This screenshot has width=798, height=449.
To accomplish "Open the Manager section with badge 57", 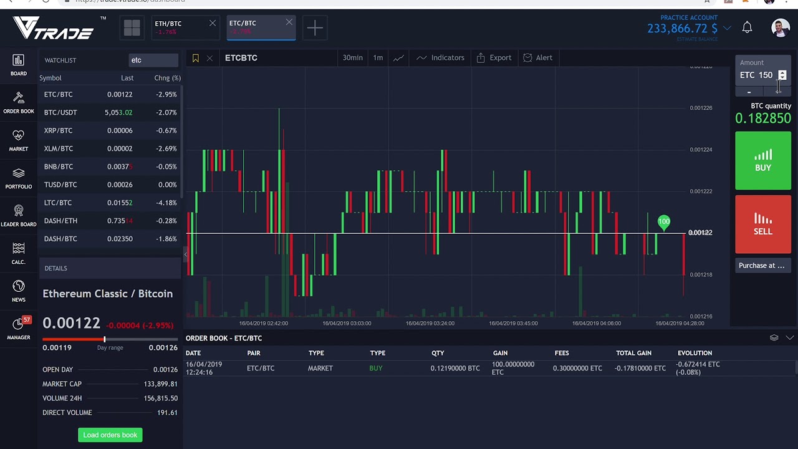I will (18, 329).
